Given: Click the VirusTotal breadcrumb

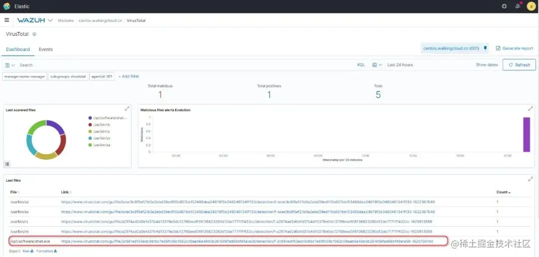Looking at the screenshot, I should coord(136,20).
